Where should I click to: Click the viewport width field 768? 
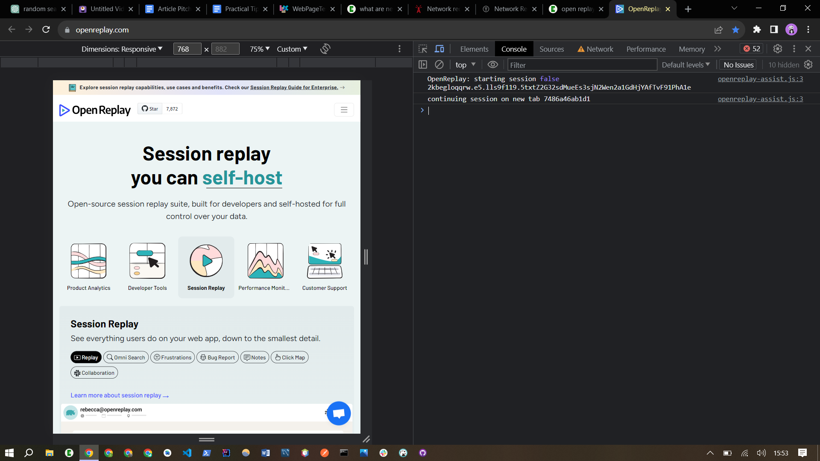(x=187, y=49)
